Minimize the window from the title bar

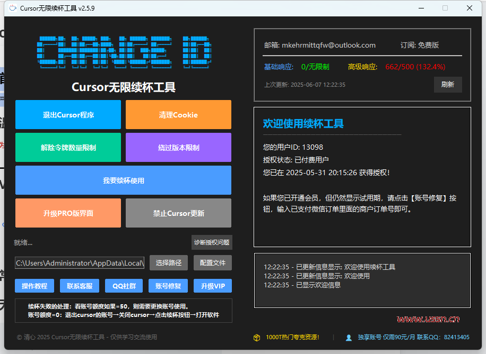tap(421, 8)
